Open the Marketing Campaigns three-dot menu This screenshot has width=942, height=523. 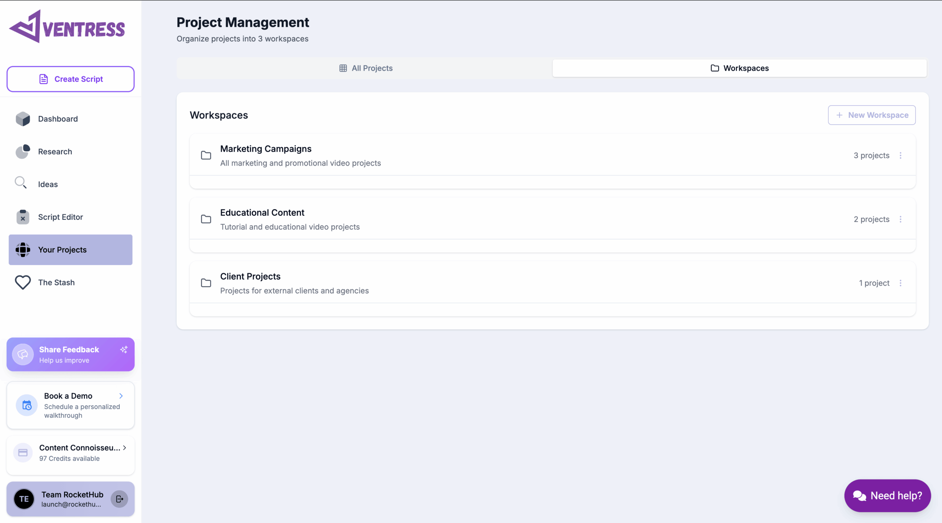[x=901, y=155]
